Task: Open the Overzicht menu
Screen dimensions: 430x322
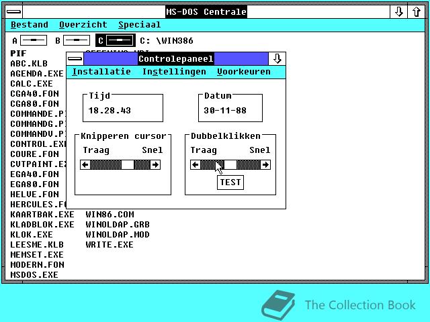Action: tap(83, 25)
